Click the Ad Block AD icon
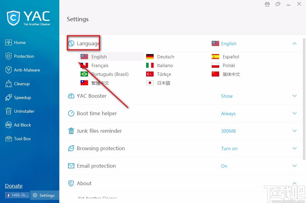306x203 pixels. point(8,125)
